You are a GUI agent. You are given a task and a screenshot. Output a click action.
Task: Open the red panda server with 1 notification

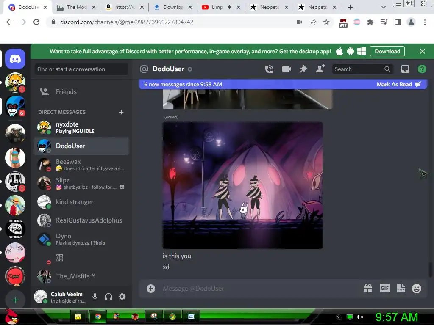15,83
